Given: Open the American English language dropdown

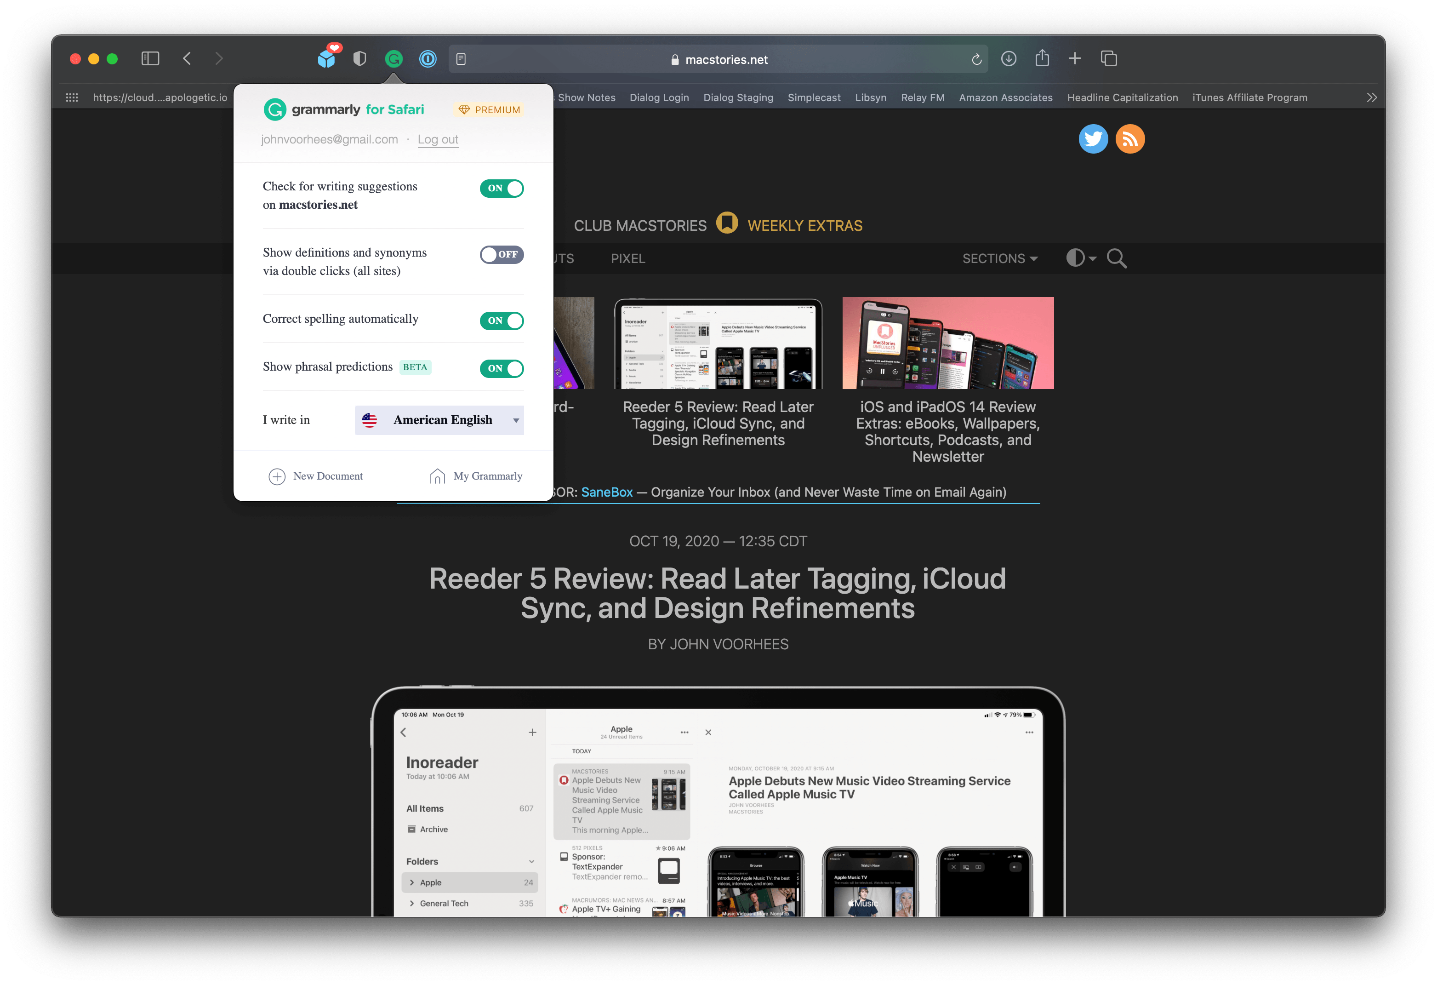Looking at the screenshot, I should click(439, 419).
